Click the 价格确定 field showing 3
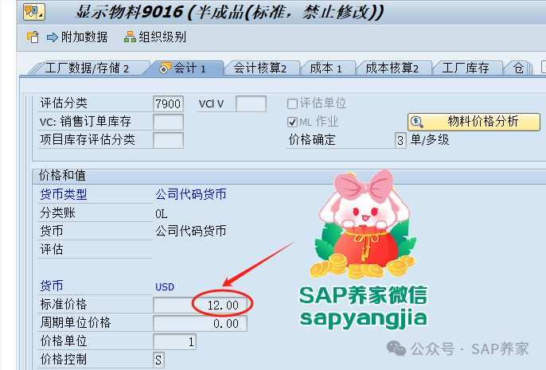546x370 pixels. (400, 140)
